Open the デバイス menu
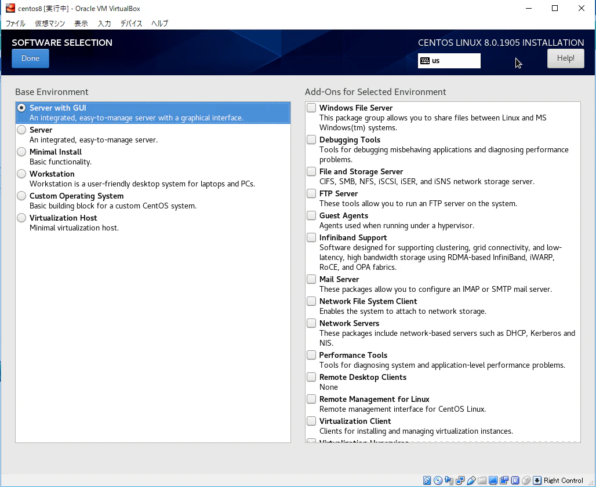The image size is (596, 487). pyautogui.click(x=131, y=24)
